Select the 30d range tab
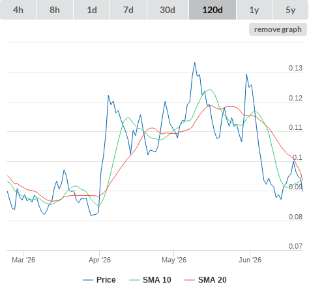309x297 pixels. (x=168, y=10)
